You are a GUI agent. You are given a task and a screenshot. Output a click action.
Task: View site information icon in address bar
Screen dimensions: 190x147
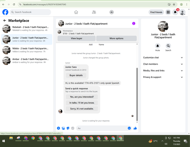(20, 5)
